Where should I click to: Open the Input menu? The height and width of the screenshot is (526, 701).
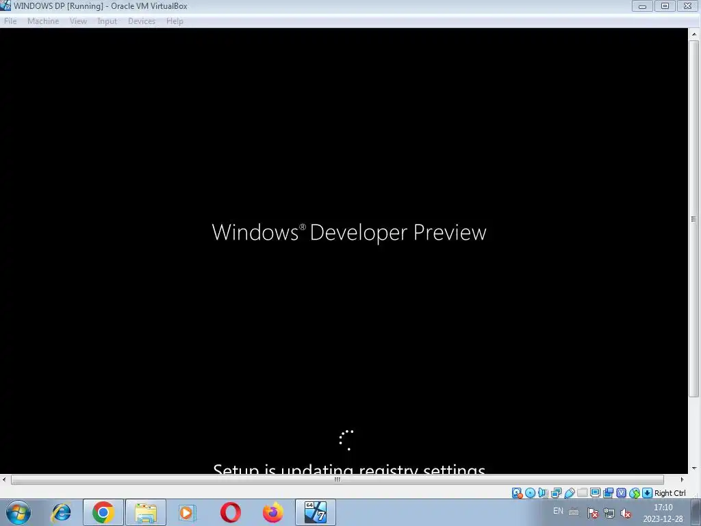107,21
